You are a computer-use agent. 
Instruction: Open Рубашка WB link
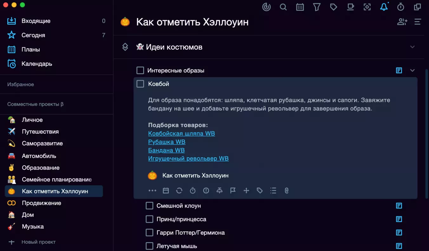point(167,142)
